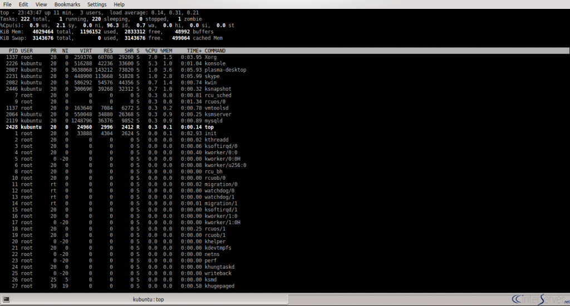Click the TIME+ column header
Image resolution: width=570 pixels, height=306 pixels.
(194, 51)
